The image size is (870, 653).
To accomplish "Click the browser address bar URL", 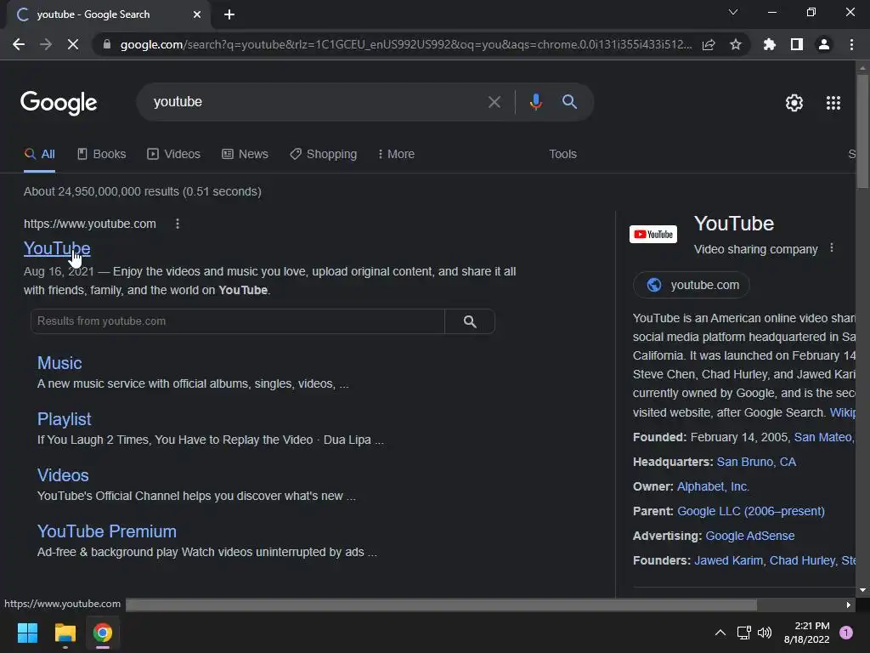I will point(405,44).
